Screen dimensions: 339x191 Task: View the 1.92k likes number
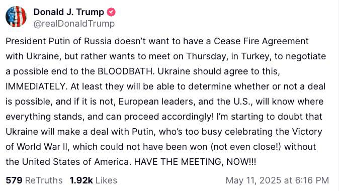pos(81,180)
